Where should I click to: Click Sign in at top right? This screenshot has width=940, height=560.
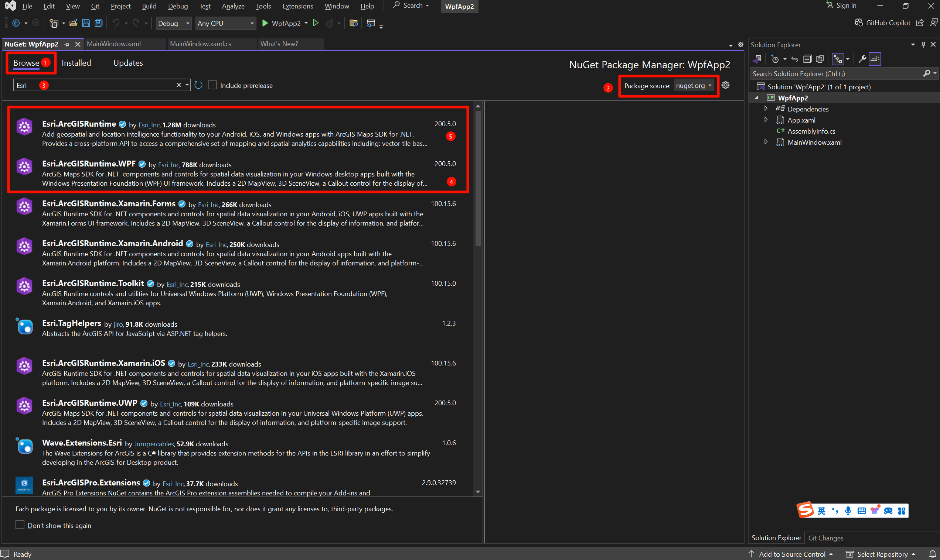point(841,5)
